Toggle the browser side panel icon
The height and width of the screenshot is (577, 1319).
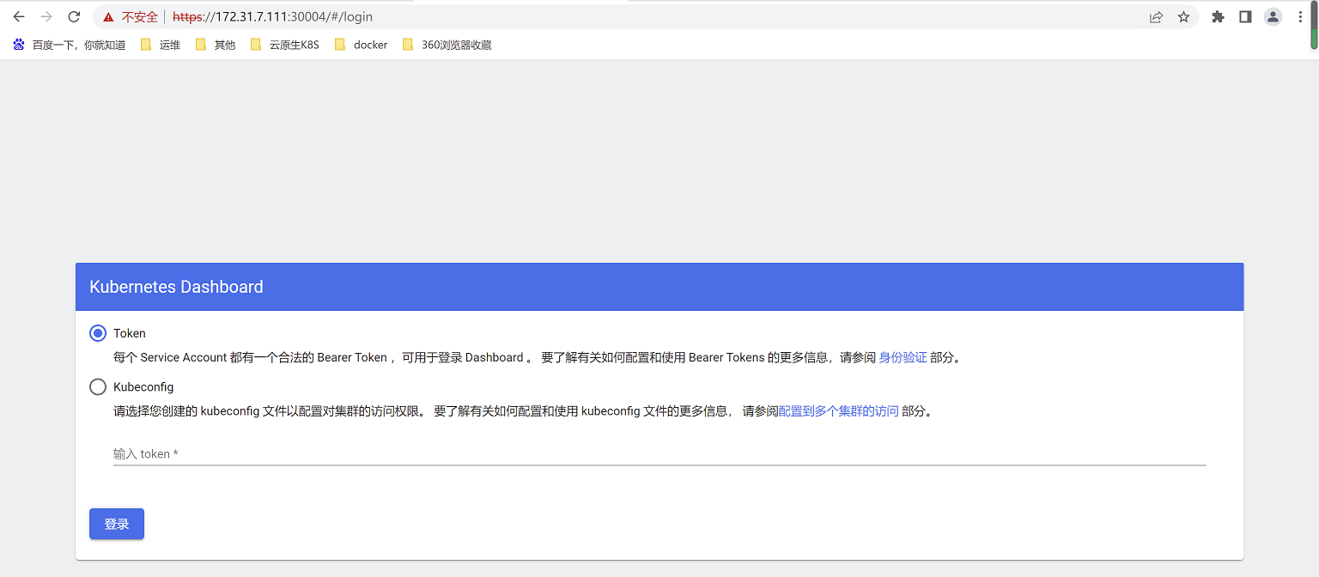pyautogui.click(x=1245, y=16)
